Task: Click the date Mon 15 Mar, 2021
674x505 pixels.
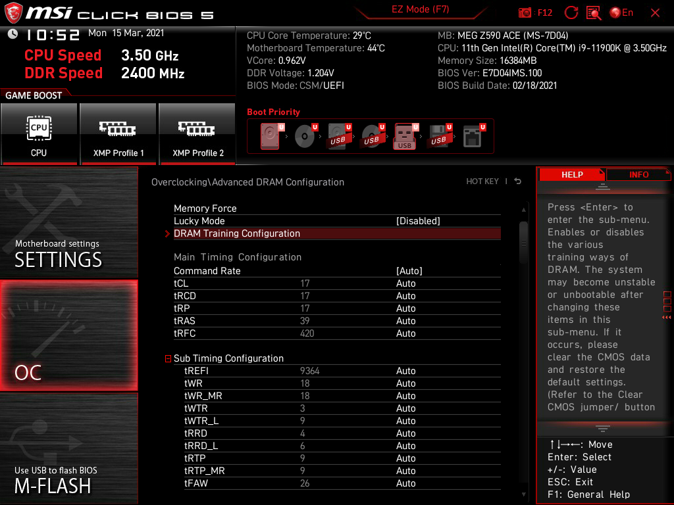Action: (126, 33)
